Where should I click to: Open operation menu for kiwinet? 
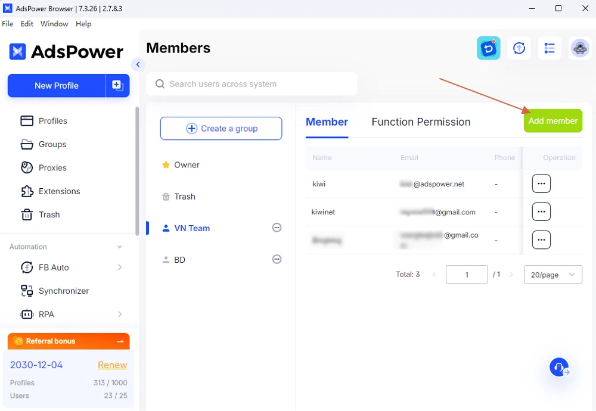click(x=541, y=211)
